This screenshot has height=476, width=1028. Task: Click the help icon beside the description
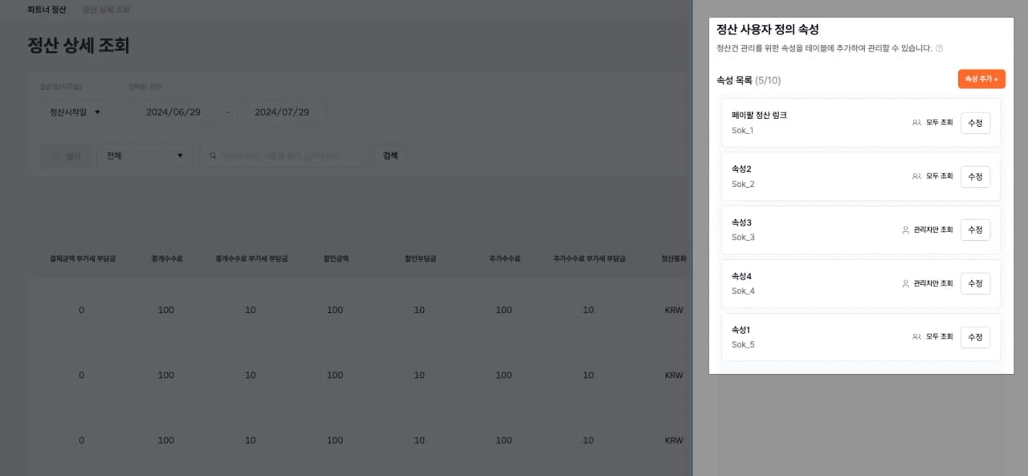(x=939, y=48)
